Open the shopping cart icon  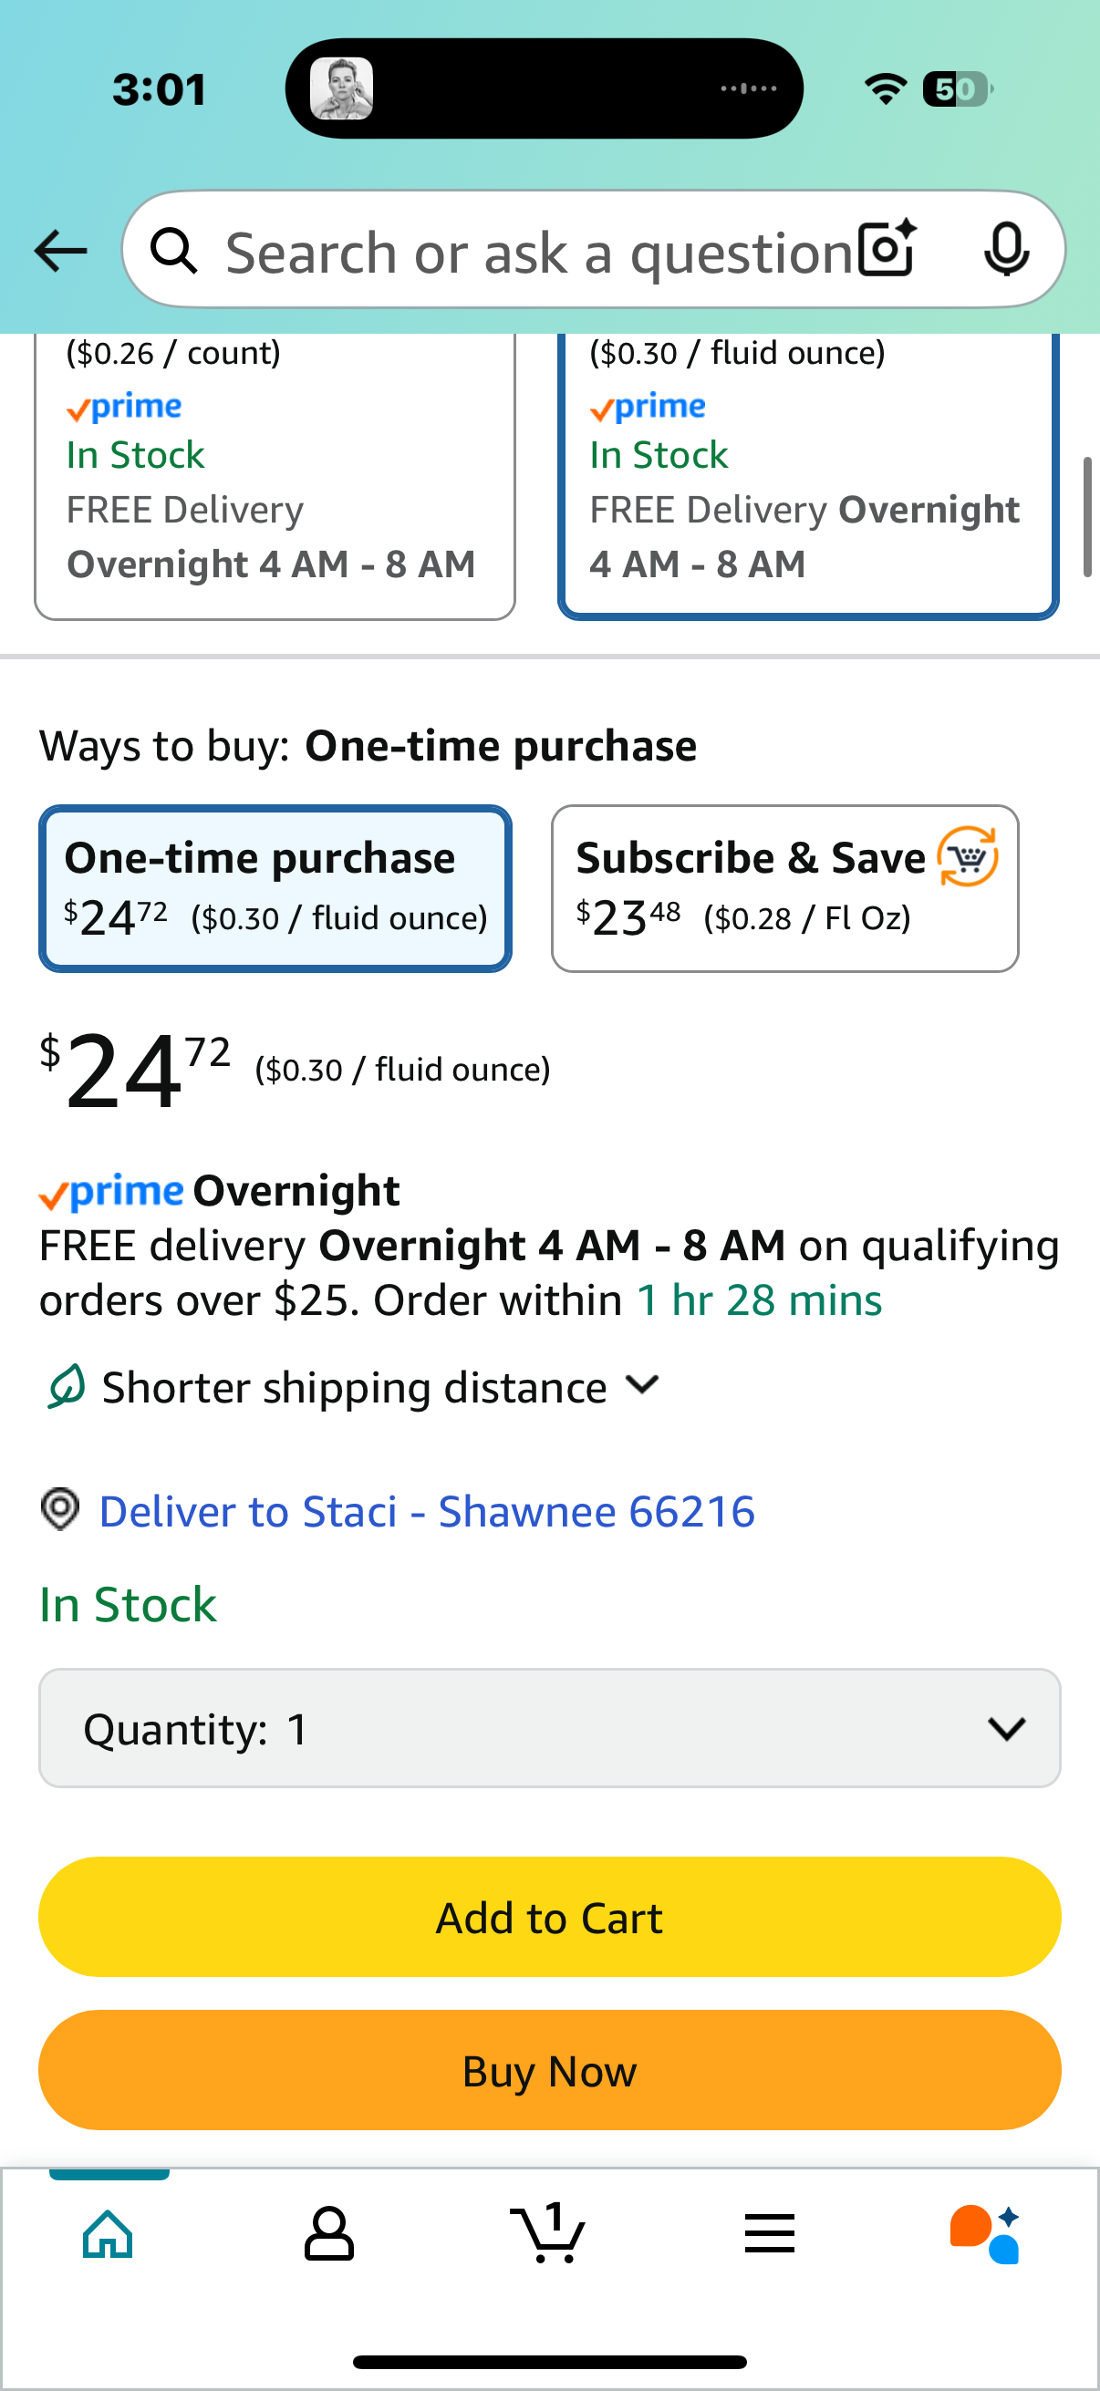(x=547, y=2231)
